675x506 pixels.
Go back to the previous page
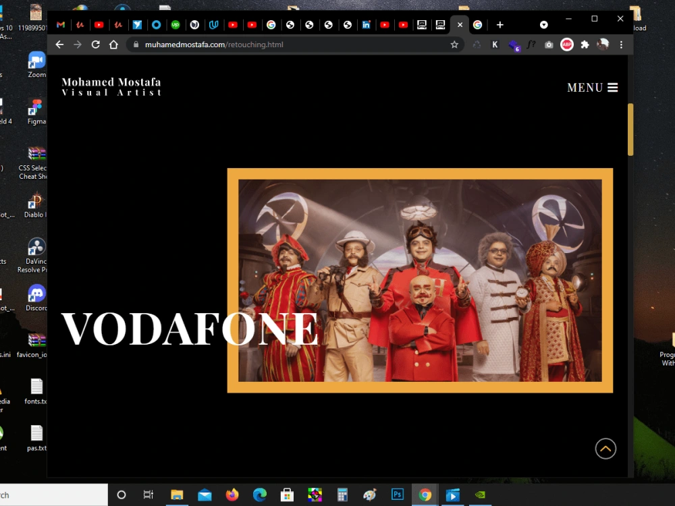pos(59,45)
